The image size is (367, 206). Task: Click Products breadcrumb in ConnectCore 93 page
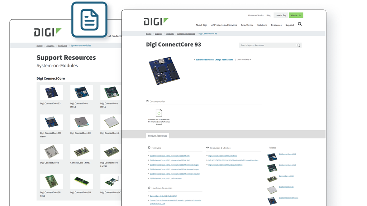(170, 34)
